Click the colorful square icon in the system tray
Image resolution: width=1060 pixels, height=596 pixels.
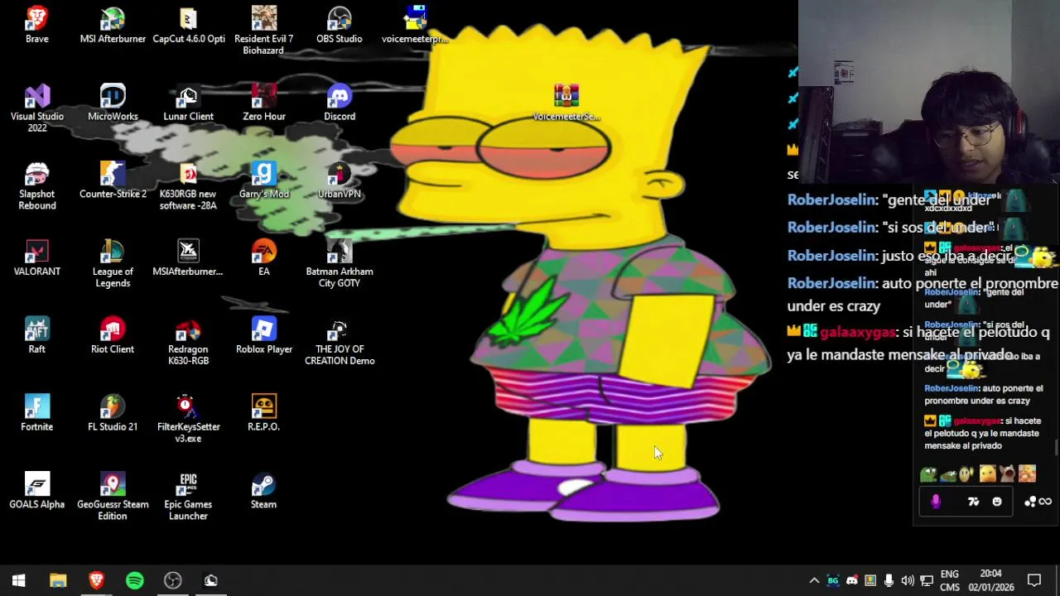pos(870,580)
